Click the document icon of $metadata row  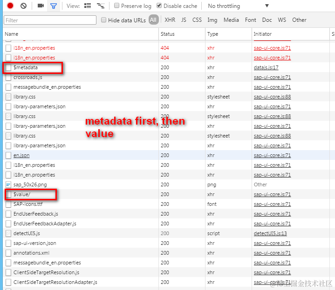[x=8, y=67]
